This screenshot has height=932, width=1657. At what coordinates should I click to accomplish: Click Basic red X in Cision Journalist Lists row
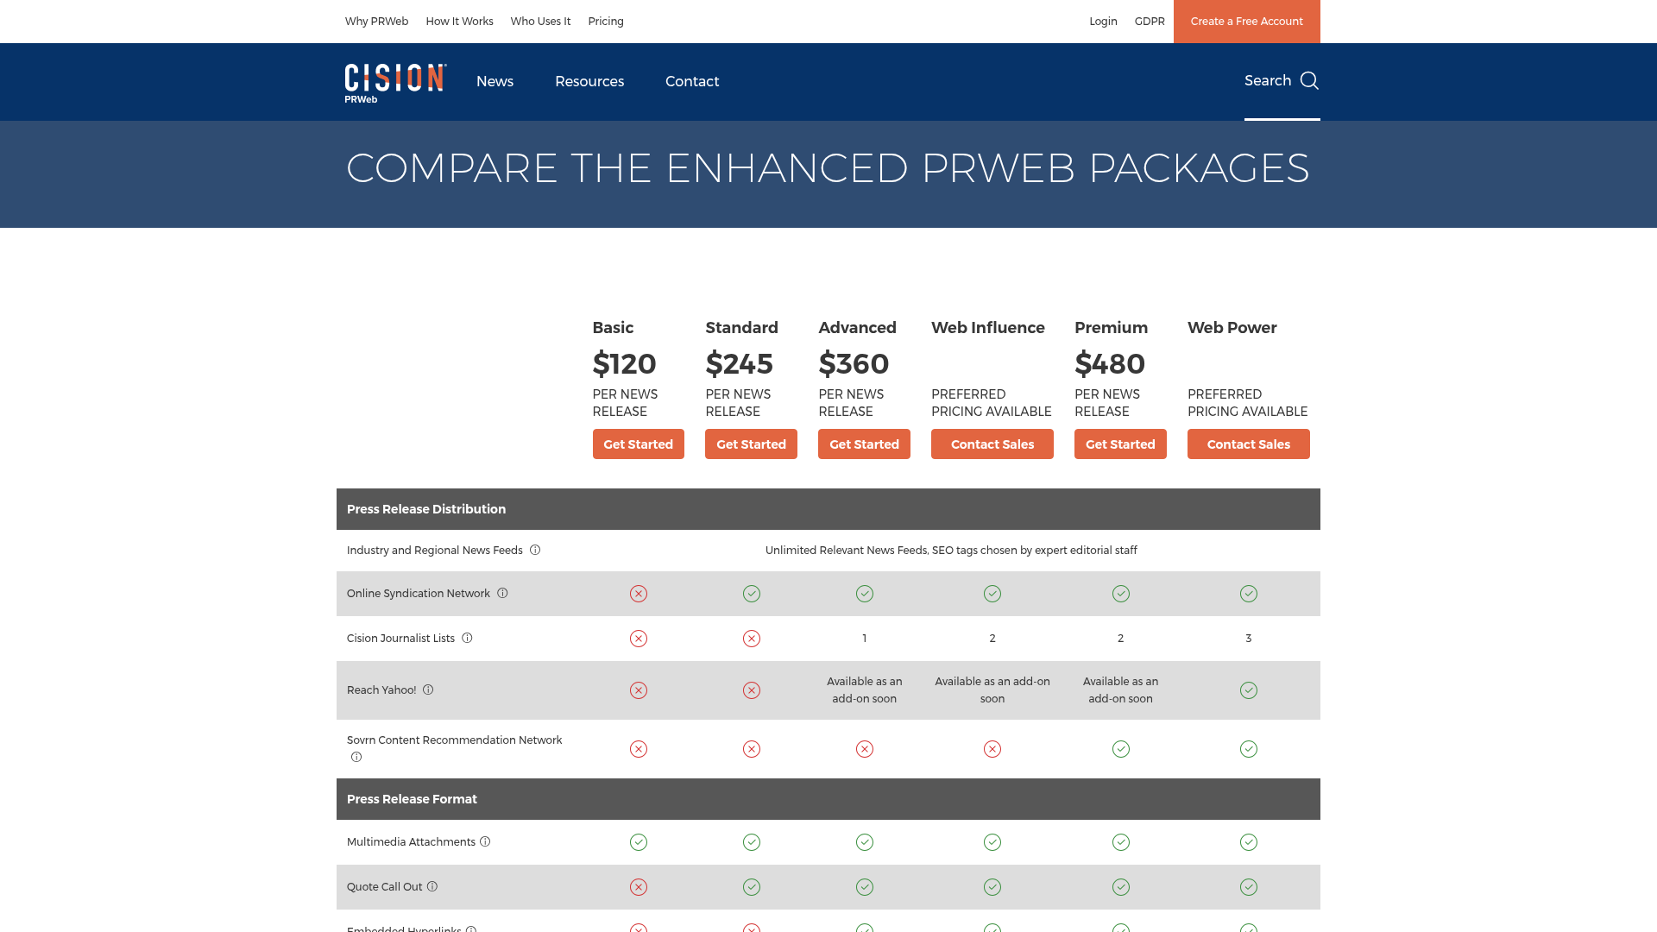point(639,639)
